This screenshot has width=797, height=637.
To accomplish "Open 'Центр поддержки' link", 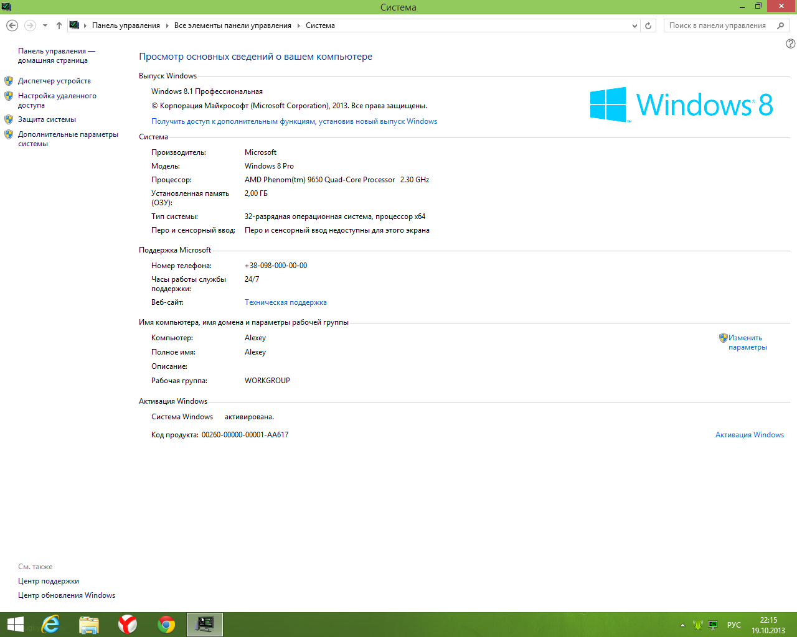I will click(x=49, y=581).
